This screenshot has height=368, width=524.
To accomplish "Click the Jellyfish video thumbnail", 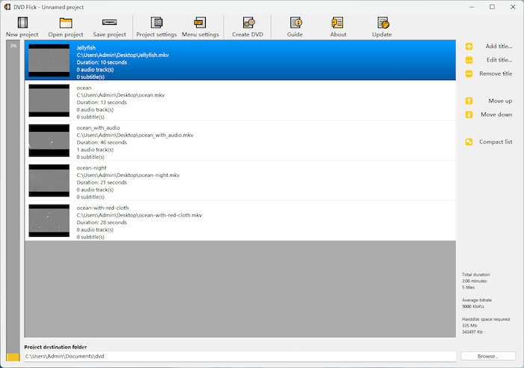I will point(49,61).
